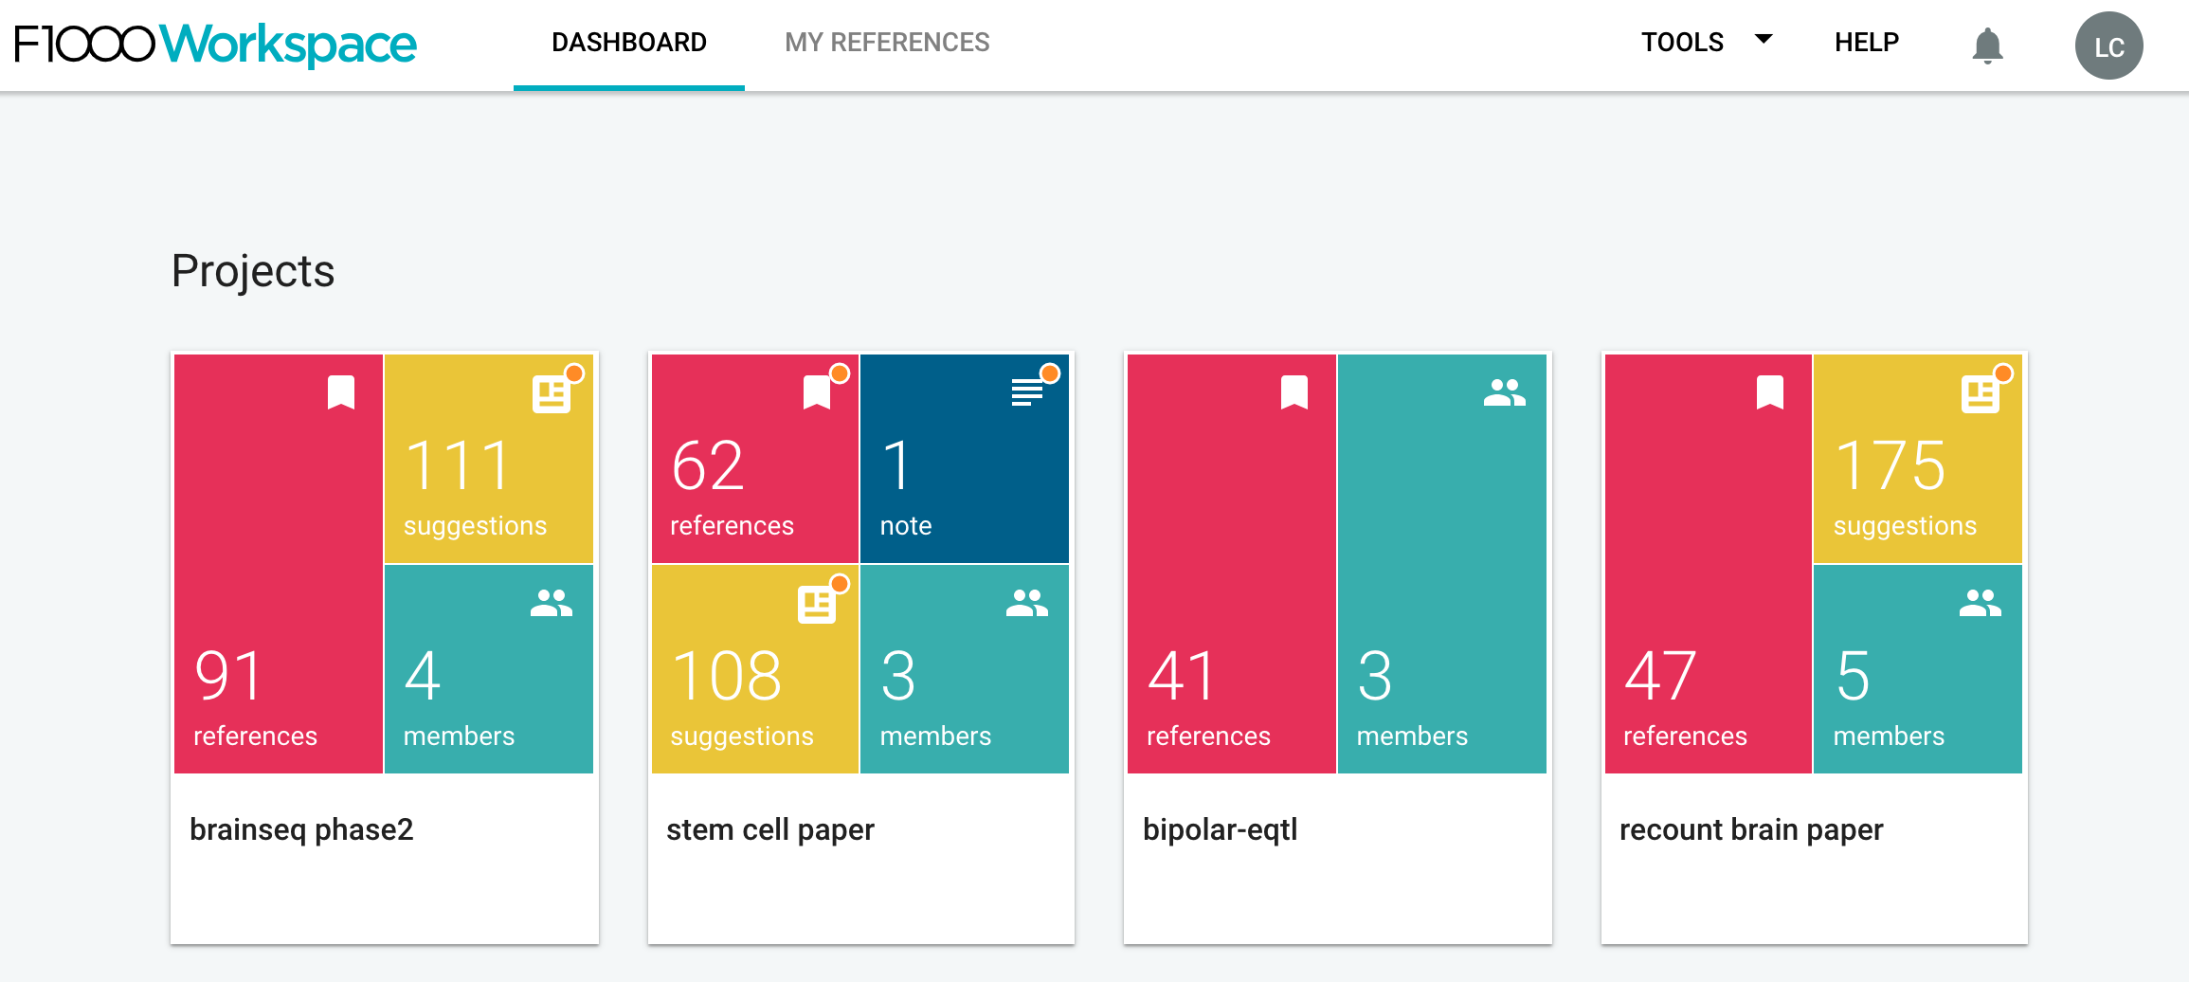Click bookmark icon on stem cell paper references
2189x982 pixels.
(x=817, y=392)
